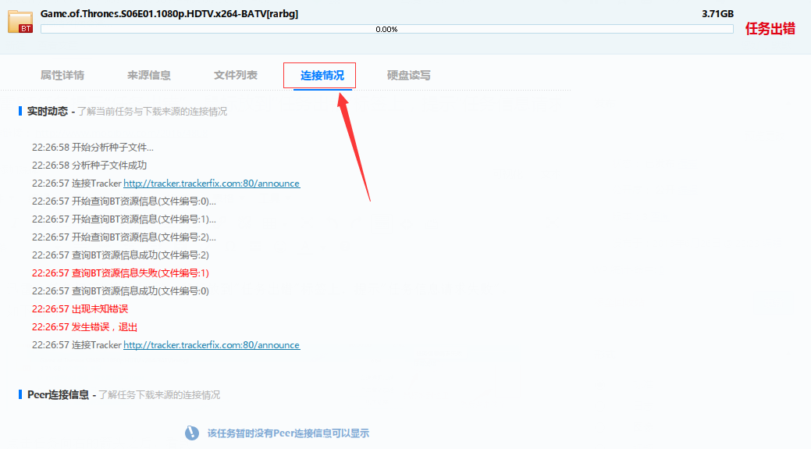This screenshot has height=449, width=811.
Task: Select the 文件列表 tab
Action: (x=236, y=76)
